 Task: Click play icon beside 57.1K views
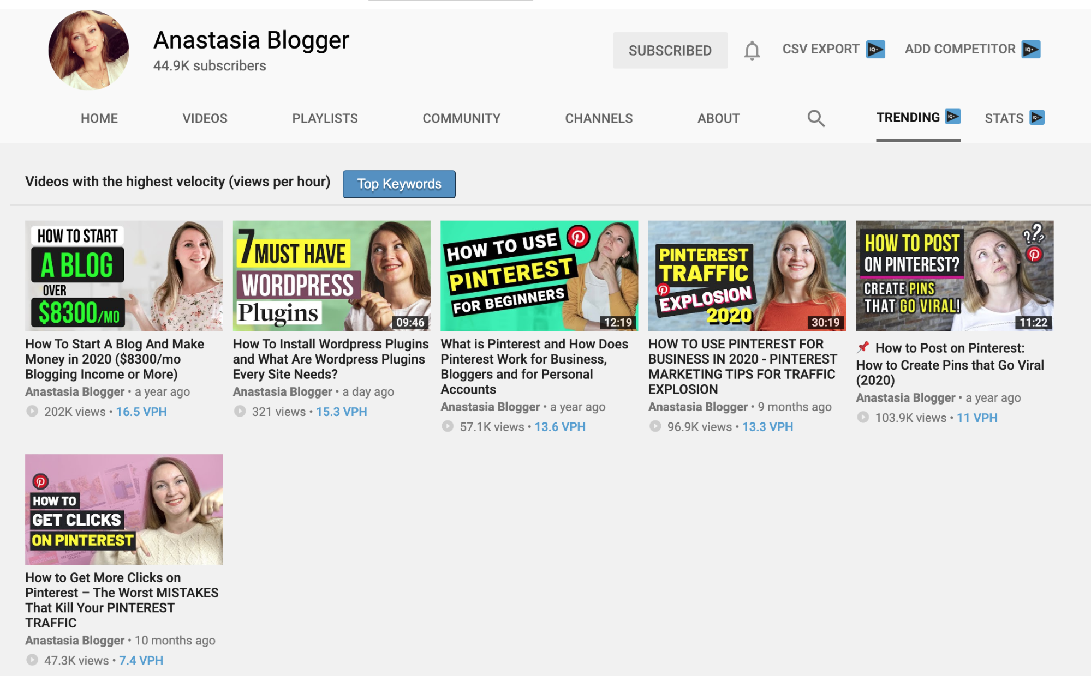coord(448,426)
